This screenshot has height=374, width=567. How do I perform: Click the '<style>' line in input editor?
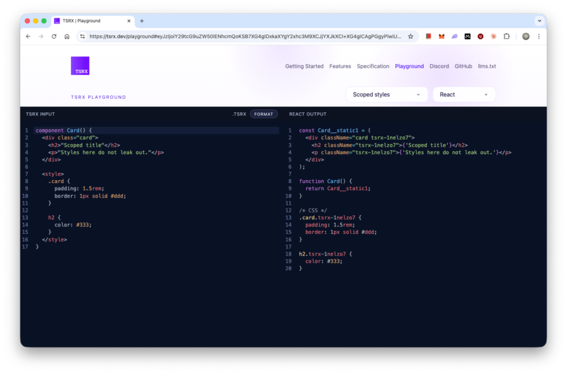(53, 174)
